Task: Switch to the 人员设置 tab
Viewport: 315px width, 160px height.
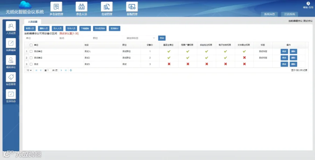Action: pos(33,22)
